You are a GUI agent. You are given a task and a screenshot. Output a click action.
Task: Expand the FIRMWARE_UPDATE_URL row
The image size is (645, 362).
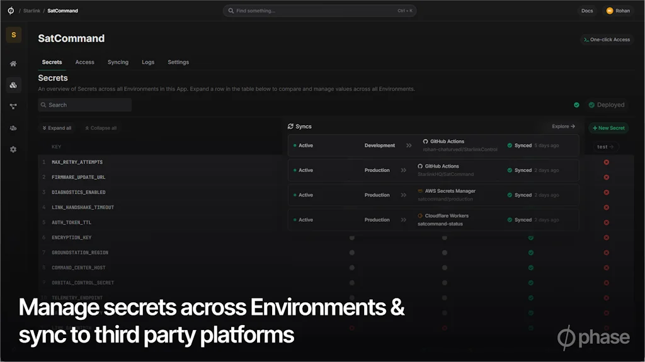78,177
